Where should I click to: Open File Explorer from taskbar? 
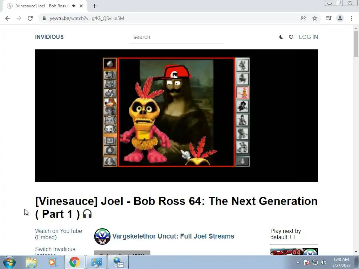click(x=31, y=262)
